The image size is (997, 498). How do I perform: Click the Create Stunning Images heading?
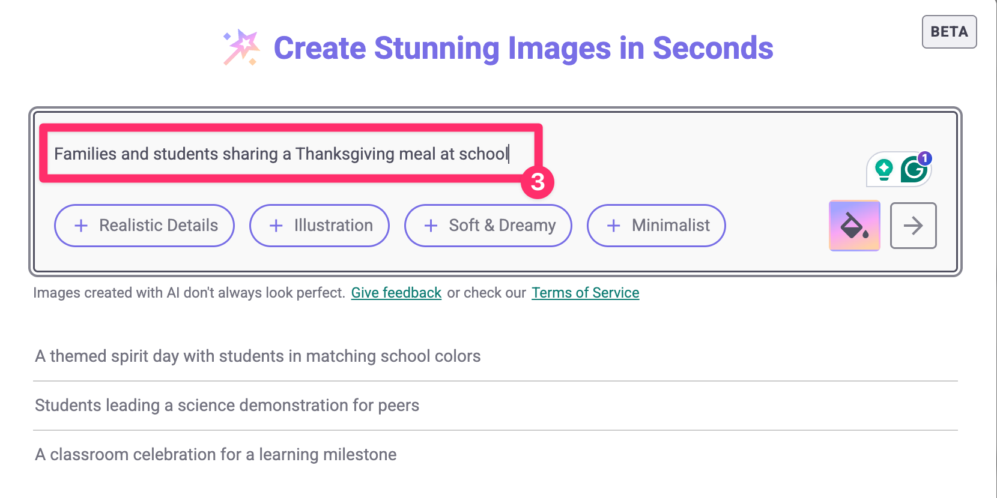pyautogui.click(x=523, y=48)
